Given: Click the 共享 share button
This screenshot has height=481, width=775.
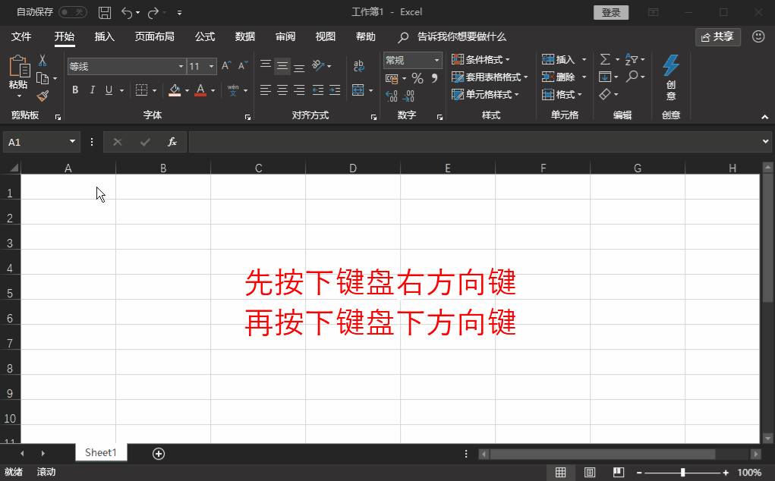Looking at the screenshot, I should (x=718, y=36).
